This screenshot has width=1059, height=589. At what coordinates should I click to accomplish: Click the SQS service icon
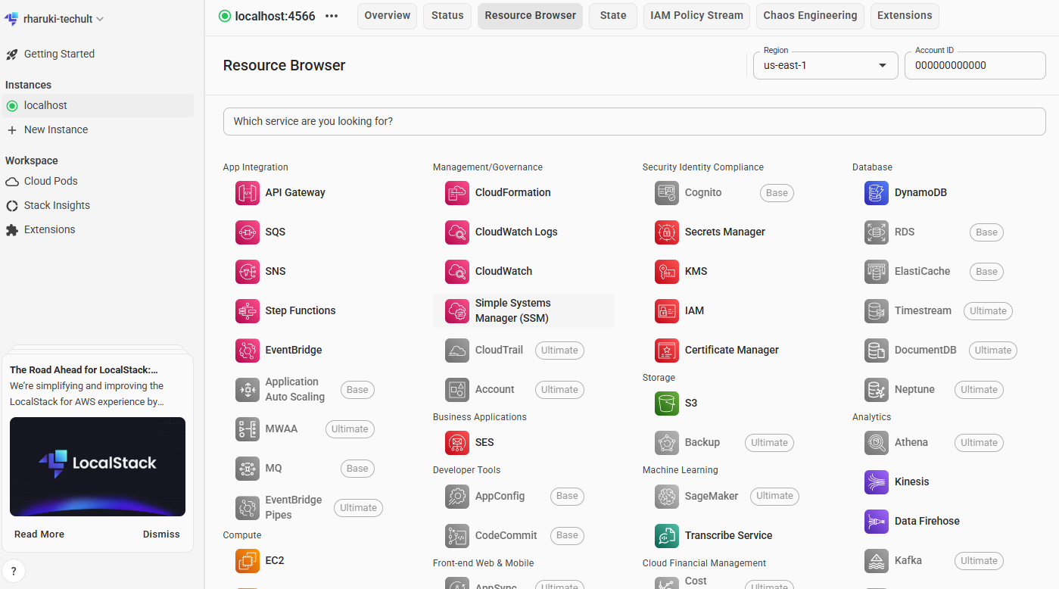click(248, 232)
